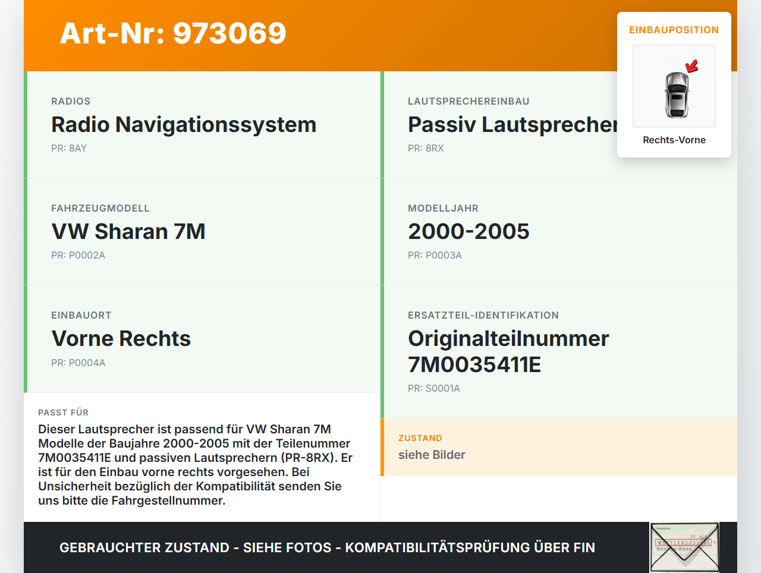Viewport: 761px width, 573px height.
Task: Click the Art-Nr: 973069 header
Action: click(x=172, y=34)
